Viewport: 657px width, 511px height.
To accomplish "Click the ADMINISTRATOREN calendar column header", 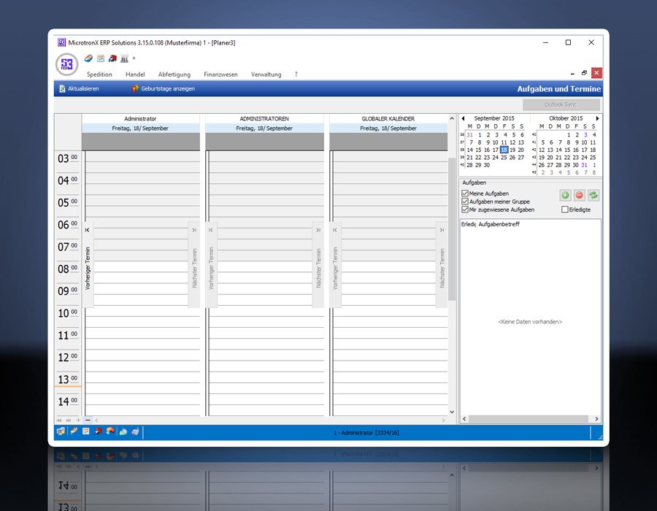I will tap(264, 119).
